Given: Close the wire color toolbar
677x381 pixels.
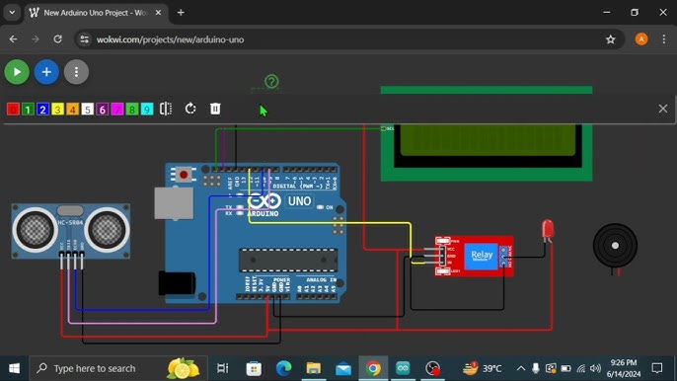Looking at the screenshot, I should pos(663,109).
